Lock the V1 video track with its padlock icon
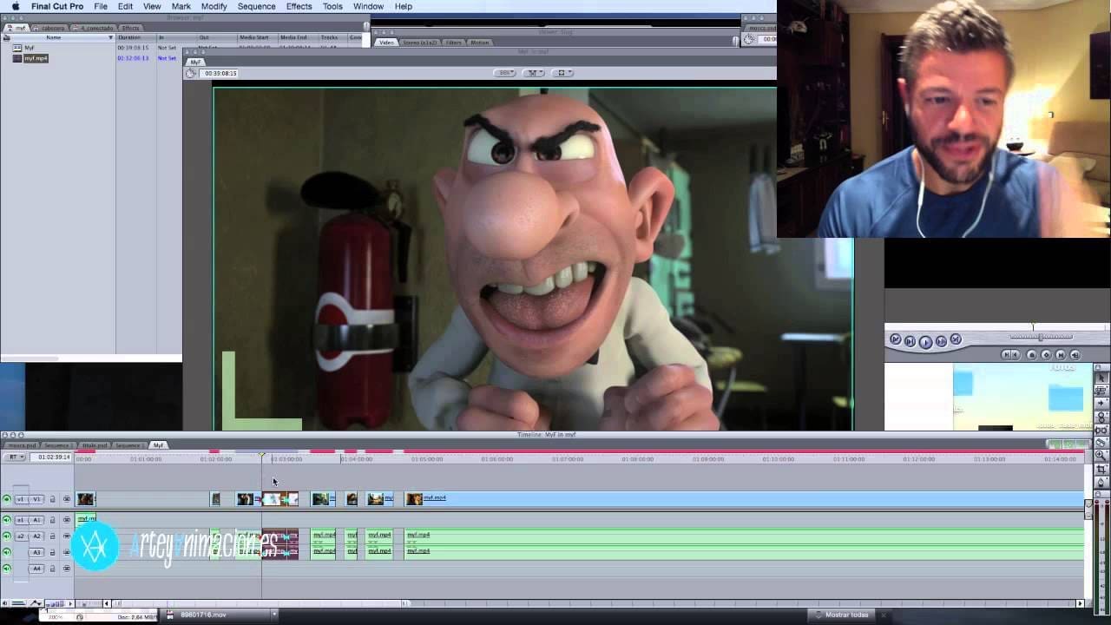This screenshot has width=1111, height=625. click(53, 498)
